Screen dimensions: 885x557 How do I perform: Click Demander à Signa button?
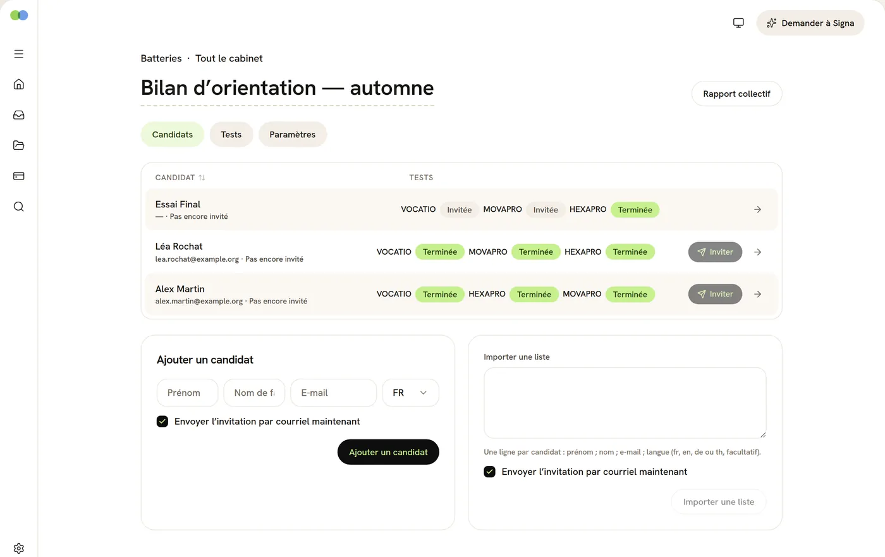coord(810,23)
